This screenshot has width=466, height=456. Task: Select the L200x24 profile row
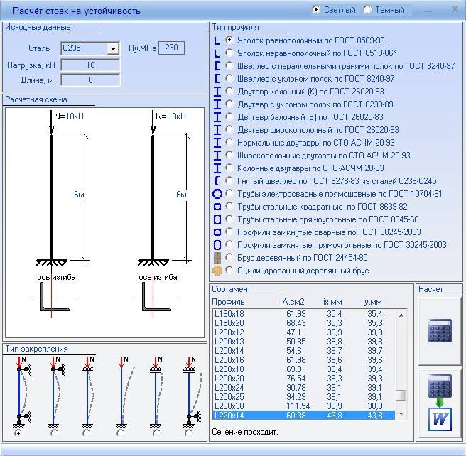304,387
